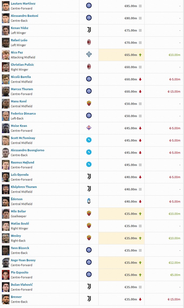The width and height of the screenshot is (184, 308).
Task: Click the Como crest in Nico Paz's row
Action: [89, 54]
